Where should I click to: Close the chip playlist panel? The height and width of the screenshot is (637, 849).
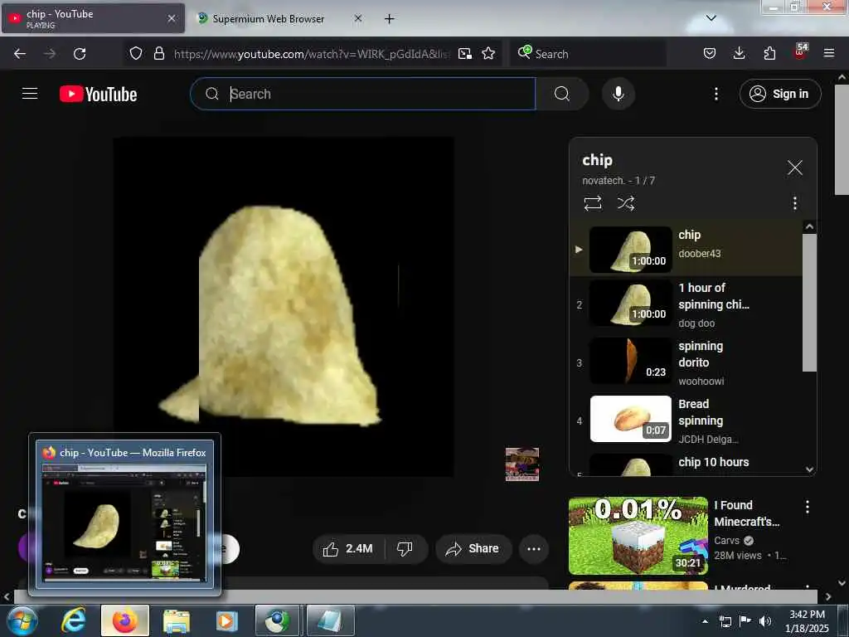click(x=794, y=168)
